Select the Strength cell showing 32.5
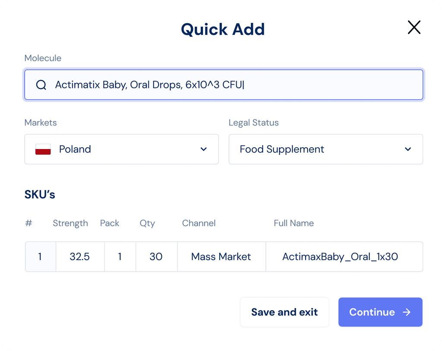The width and height of the screenshot is (442, 351). pyautogui.click(x=80, y=257)
